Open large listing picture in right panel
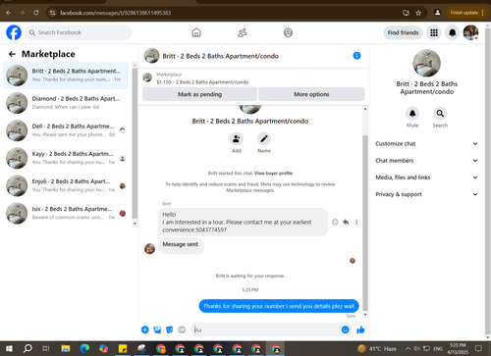The image size is (491, 356). tap(426, 63)
